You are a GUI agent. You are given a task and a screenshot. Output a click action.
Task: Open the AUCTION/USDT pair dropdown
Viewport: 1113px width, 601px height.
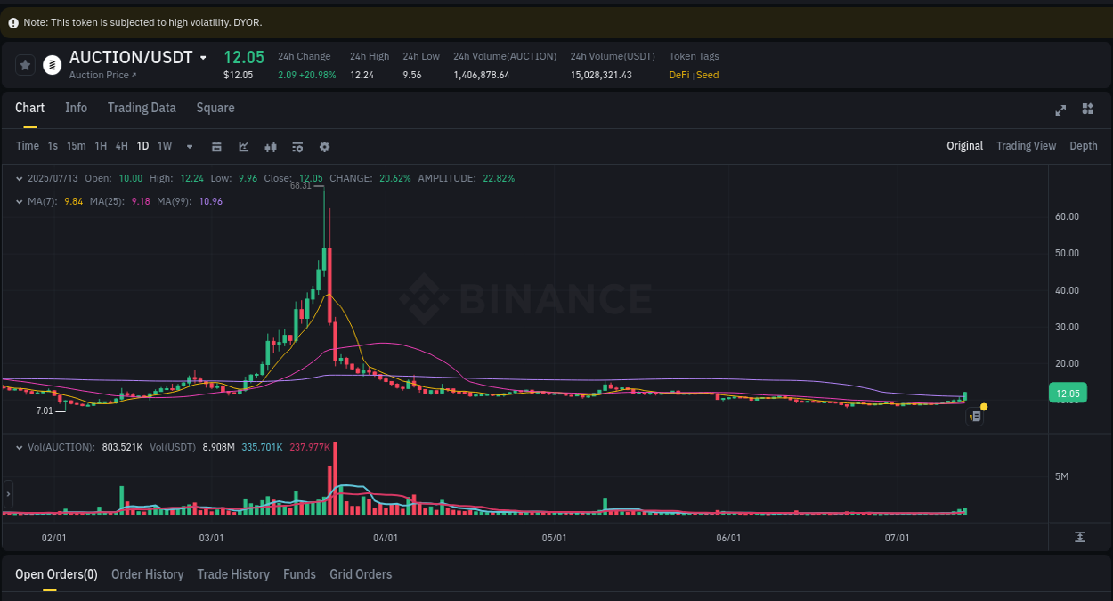(203, 57)
